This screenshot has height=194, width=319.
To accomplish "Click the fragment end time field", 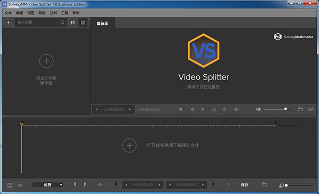I will (187, 185).
